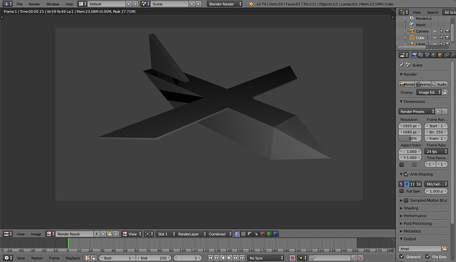456x262 pixels.
Task: Open the Render Presets dropdown
Action: (416, 112)
